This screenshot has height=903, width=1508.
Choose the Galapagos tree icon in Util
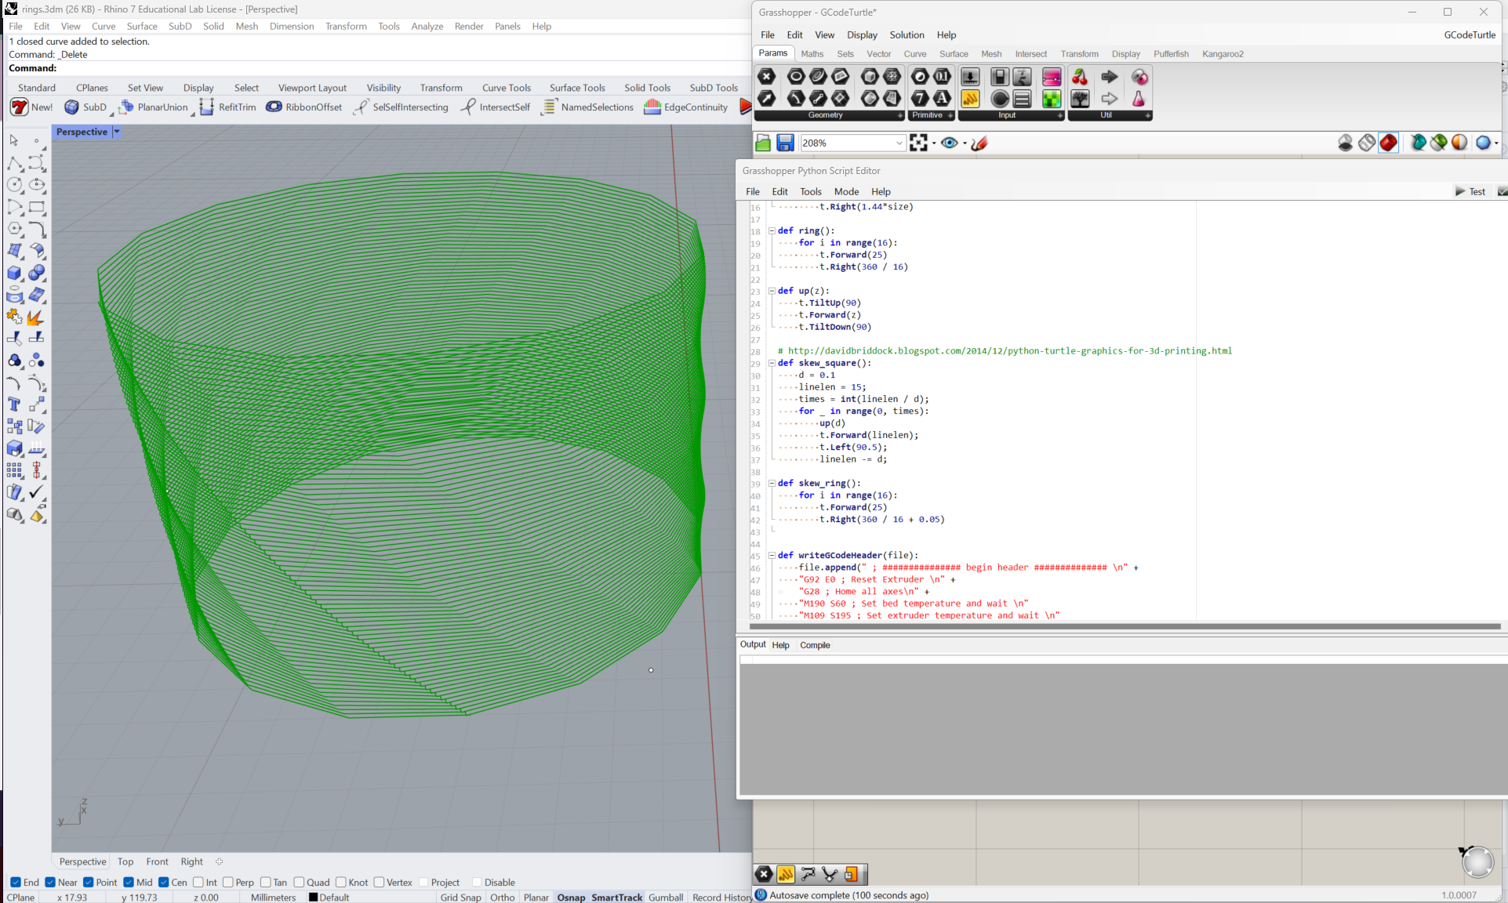tap(1079, 99)
